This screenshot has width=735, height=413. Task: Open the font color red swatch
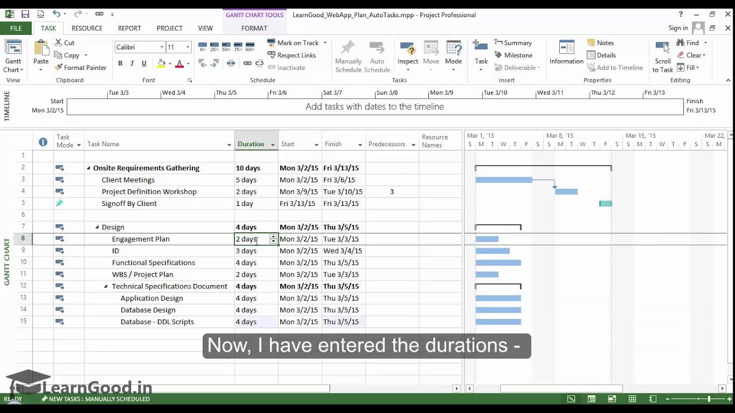(x=179, y=64)
